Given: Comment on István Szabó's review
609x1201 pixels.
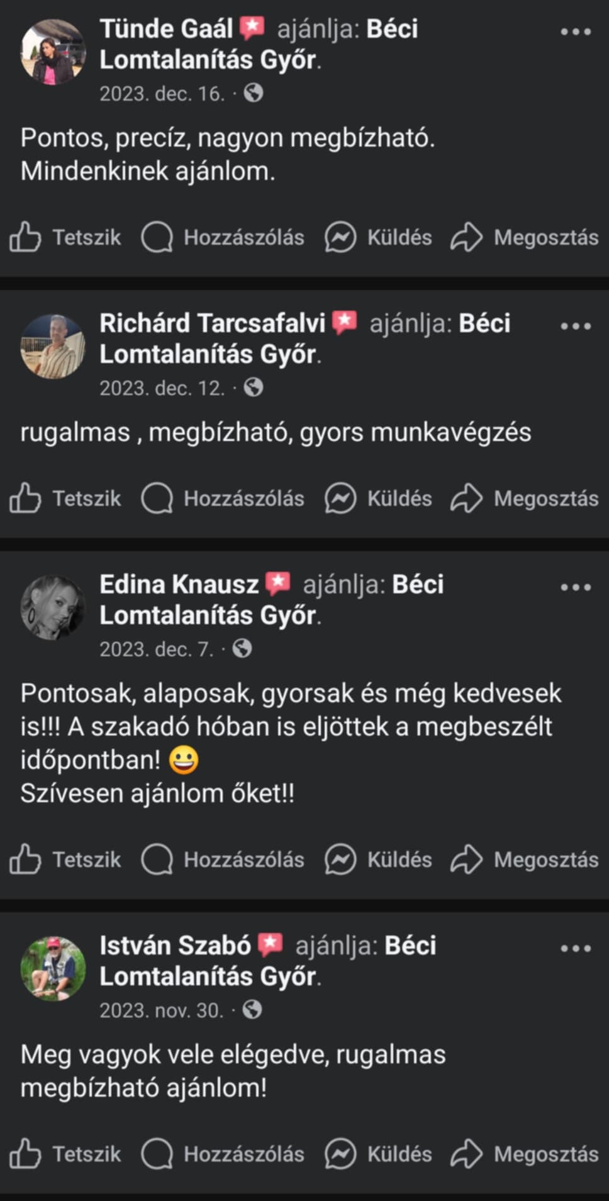Looking at the screenshot, I should [x=223, y=1154].
